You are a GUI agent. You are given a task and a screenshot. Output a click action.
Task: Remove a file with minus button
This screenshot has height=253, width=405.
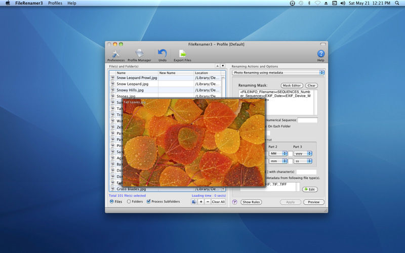point(208,201)
